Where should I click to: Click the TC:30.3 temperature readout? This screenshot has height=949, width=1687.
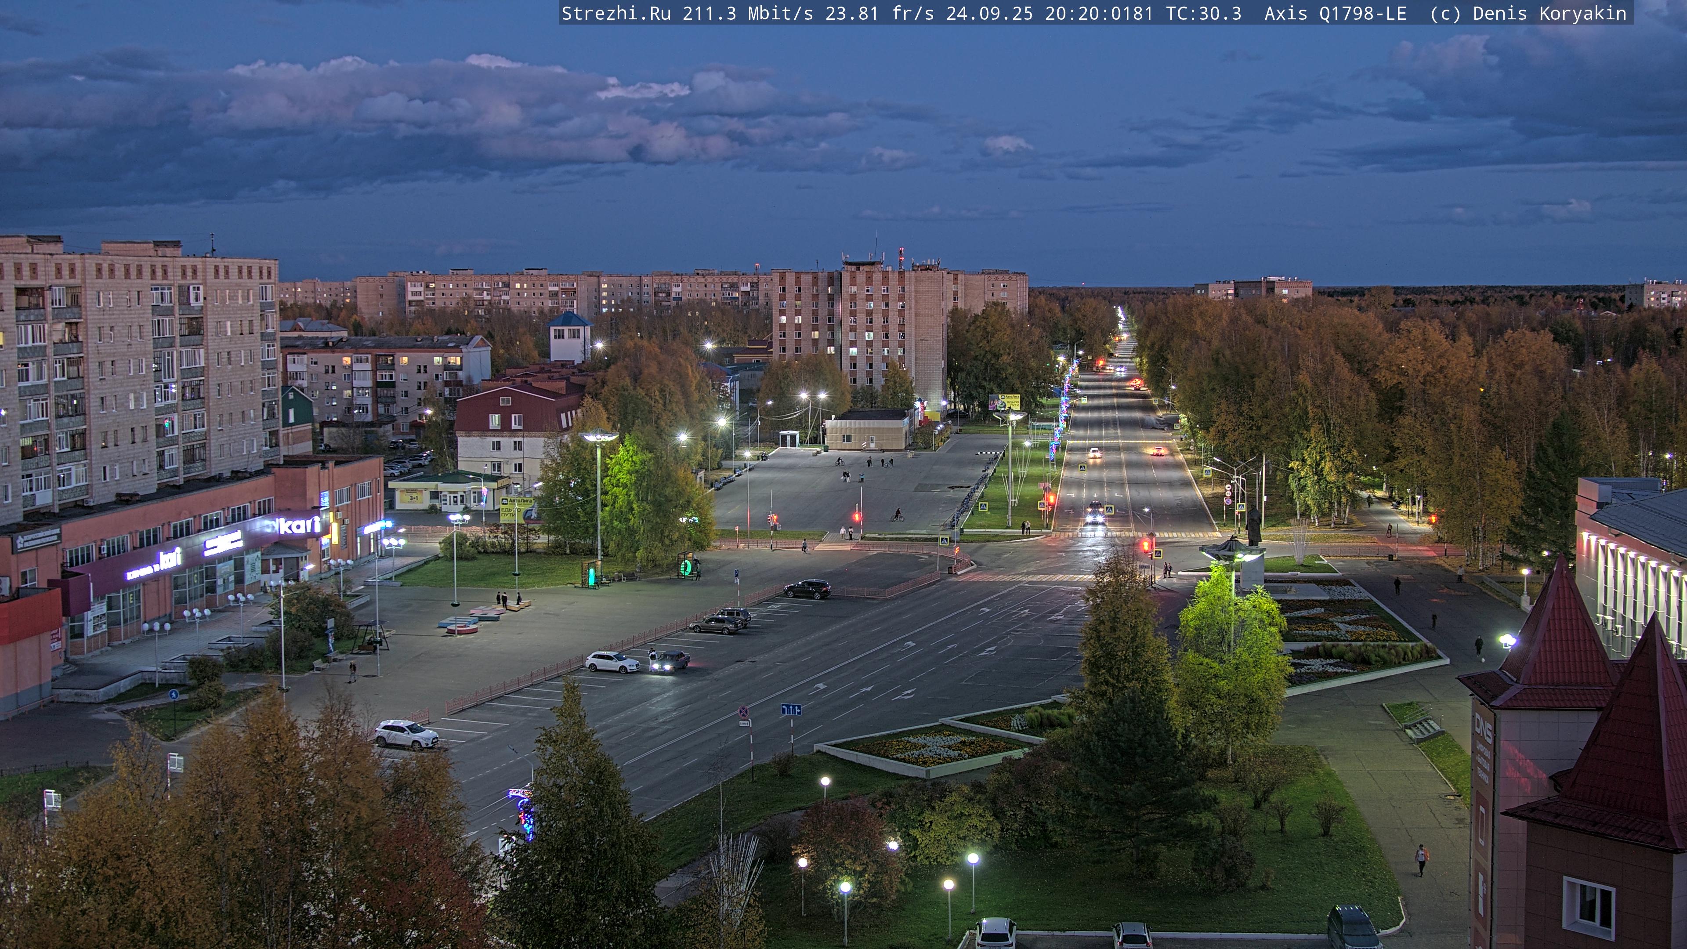(1203, 13)
